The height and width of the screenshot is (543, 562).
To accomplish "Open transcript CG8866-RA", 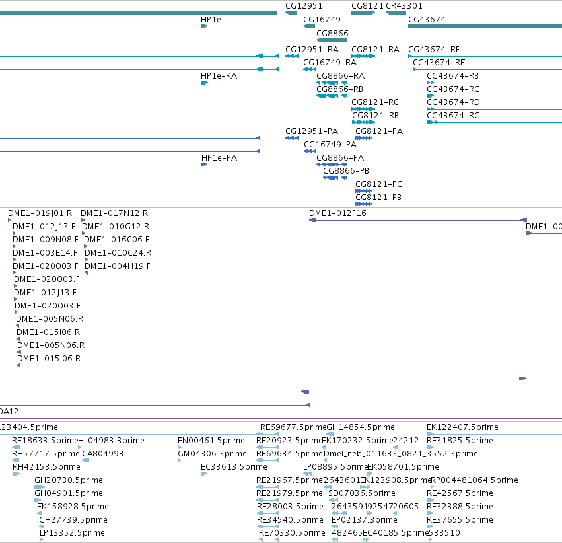I will click(341, 76).
